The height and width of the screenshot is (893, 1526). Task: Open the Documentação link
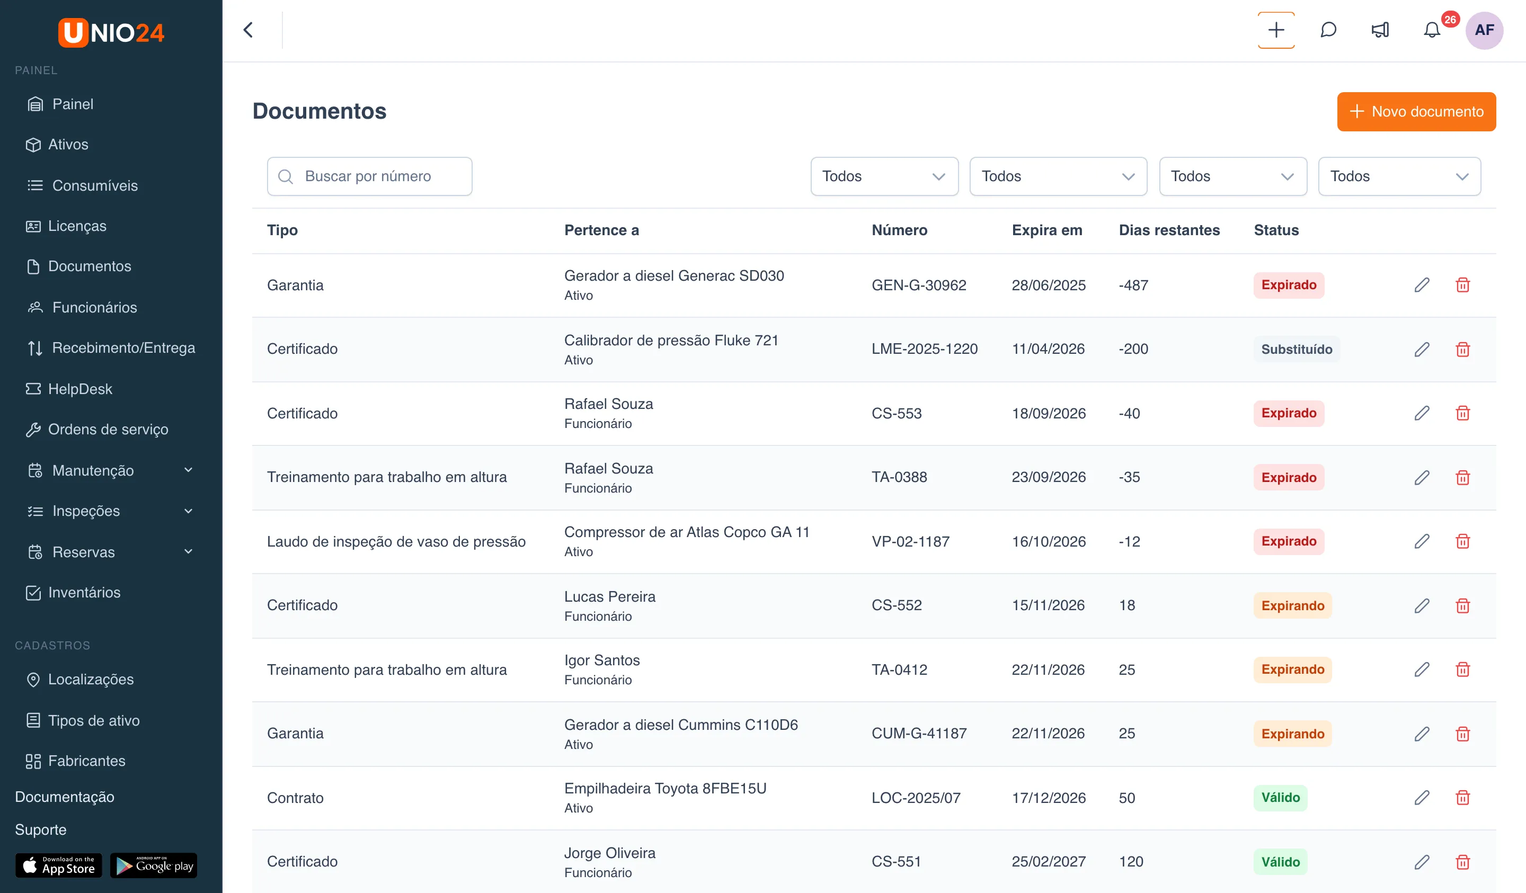(64, 797)
